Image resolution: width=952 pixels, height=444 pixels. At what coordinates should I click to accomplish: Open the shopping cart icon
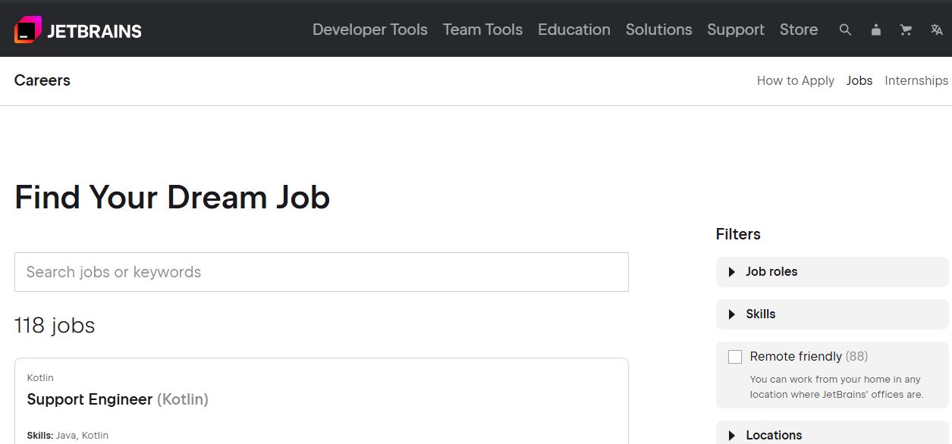click(x=906, y=30)
